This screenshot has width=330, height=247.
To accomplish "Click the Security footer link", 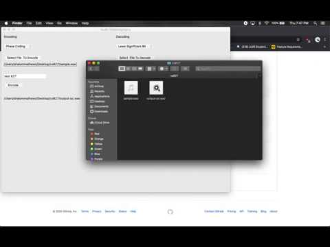I will click(110, 211).
